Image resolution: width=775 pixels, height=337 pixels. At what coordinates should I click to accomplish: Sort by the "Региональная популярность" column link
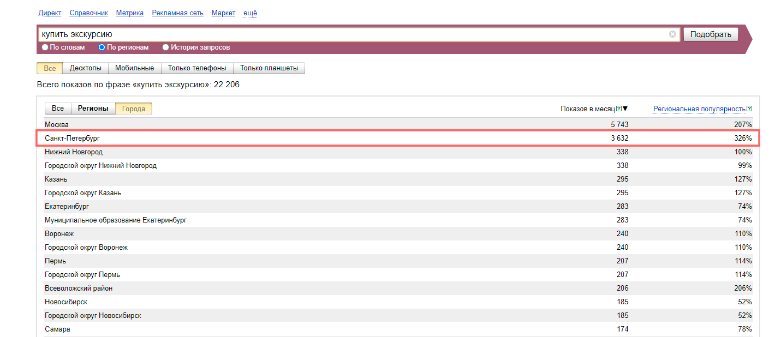[699, 109]
